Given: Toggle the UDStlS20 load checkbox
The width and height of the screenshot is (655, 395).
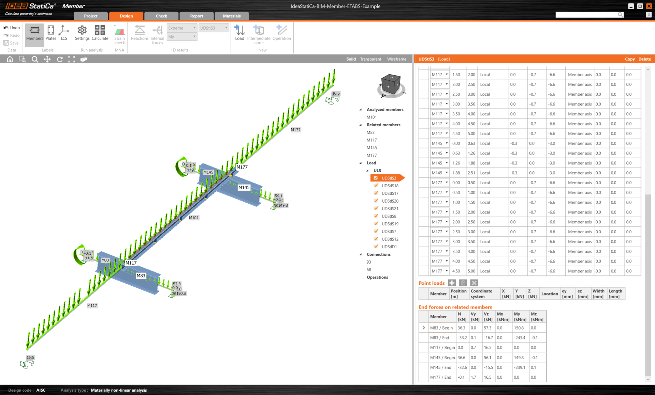Looking at the screenshot, I should pos(376,201).
